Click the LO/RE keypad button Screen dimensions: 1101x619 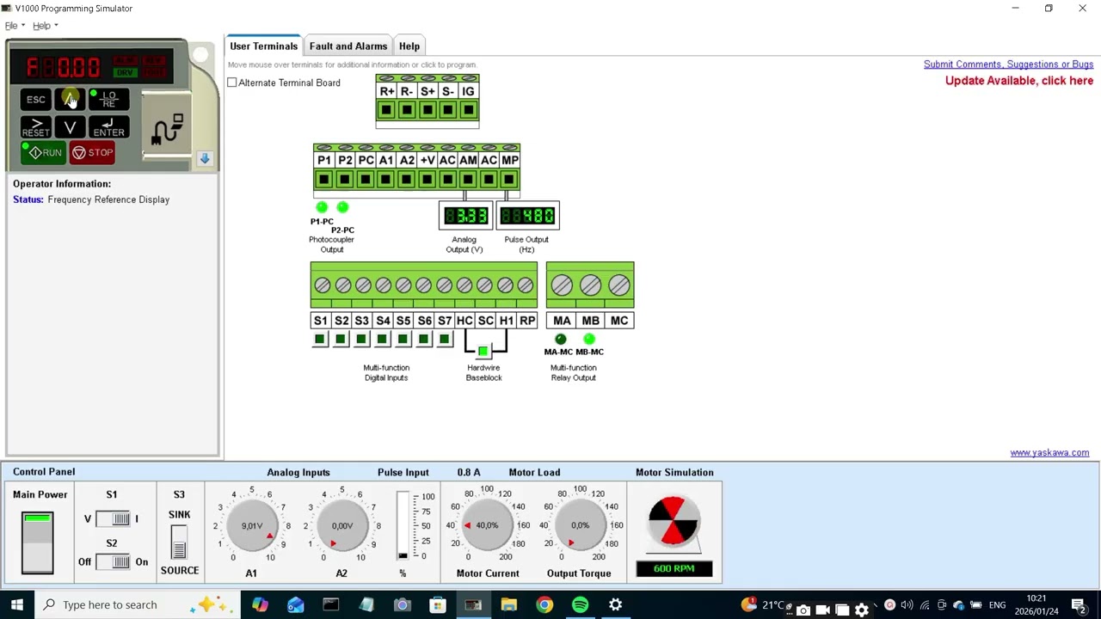pyautogui.click(x=108, y=99)
